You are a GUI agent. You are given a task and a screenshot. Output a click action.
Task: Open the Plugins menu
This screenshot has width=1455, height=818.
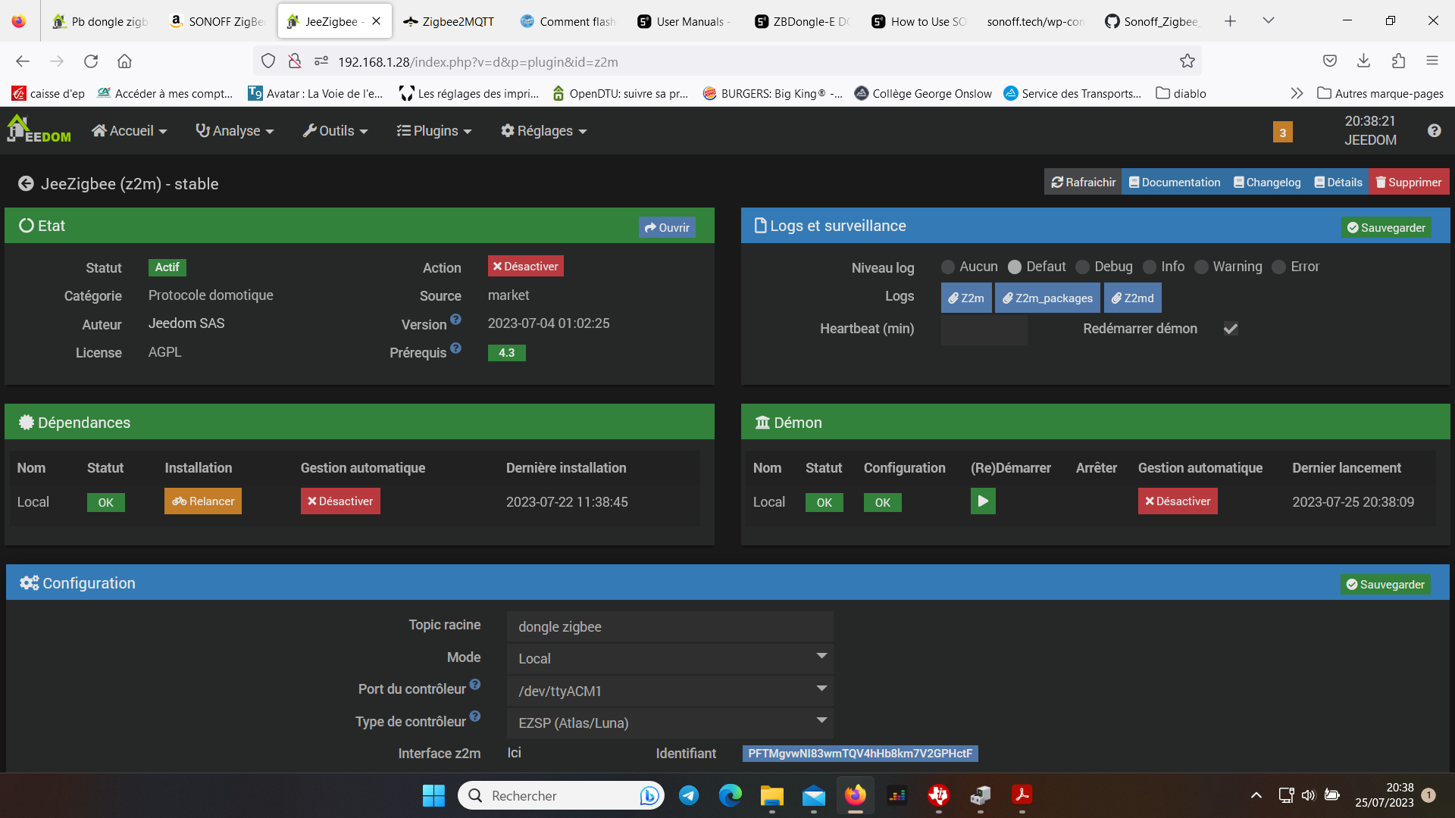(434, 131)
